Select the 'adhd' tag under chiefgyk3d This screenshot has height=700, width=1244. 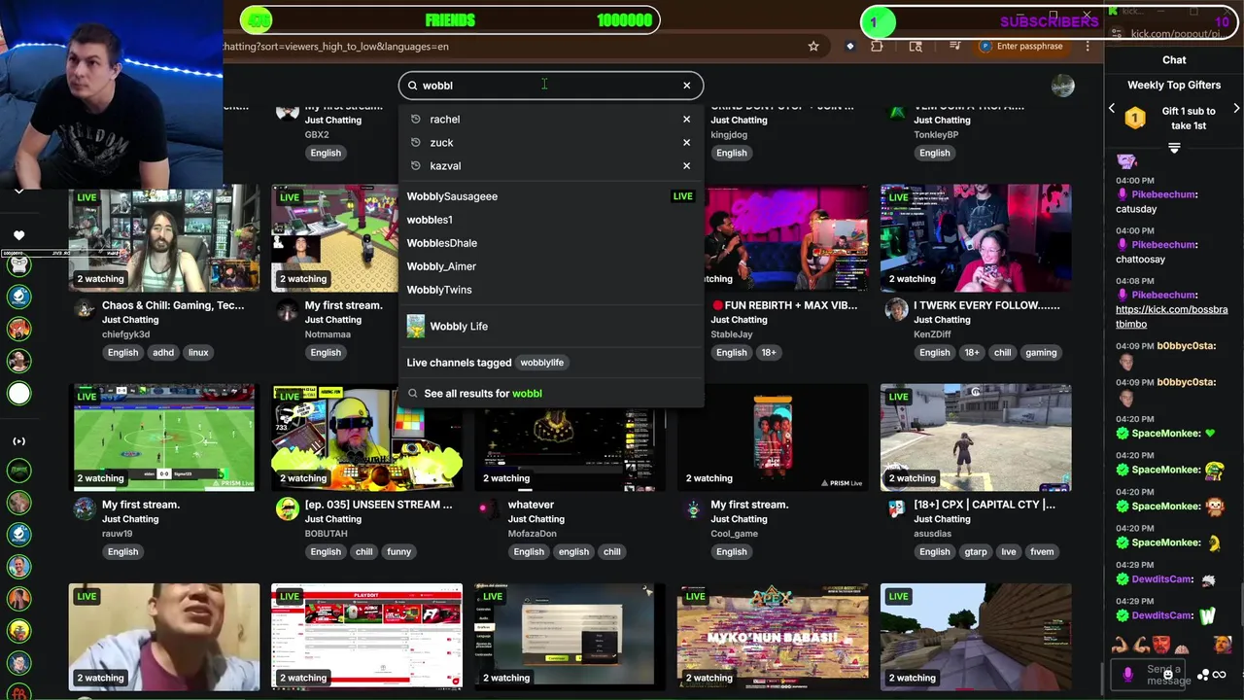162,353
